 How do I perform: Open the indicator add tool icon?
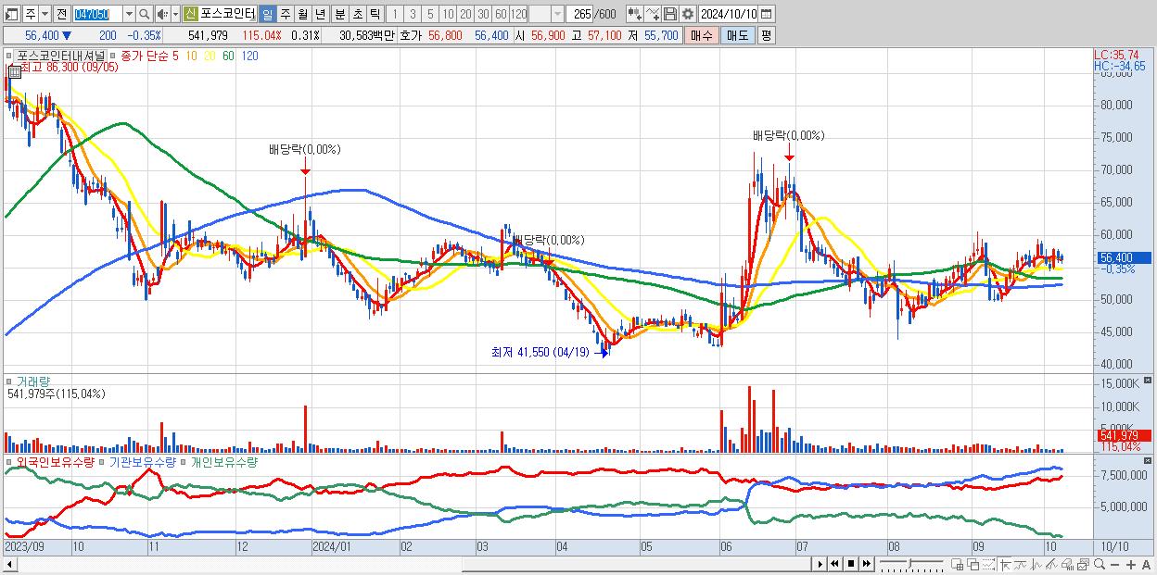point(635,14)
